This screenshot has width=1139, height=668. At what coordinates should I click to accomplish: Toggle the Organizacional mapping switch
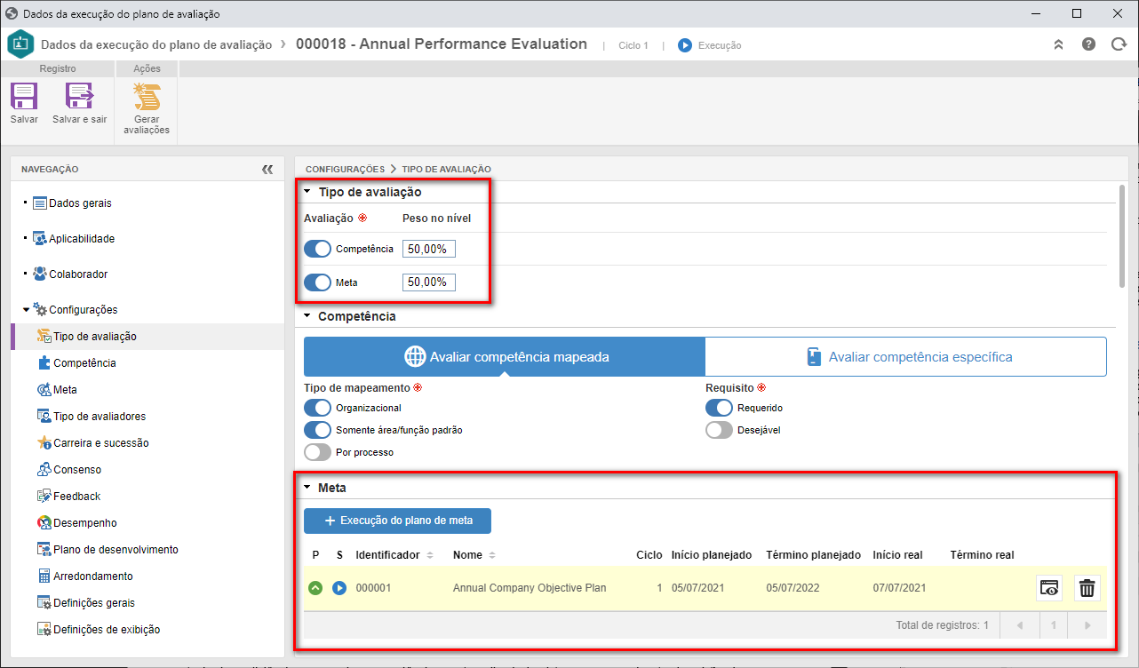[x=317, y=408]
